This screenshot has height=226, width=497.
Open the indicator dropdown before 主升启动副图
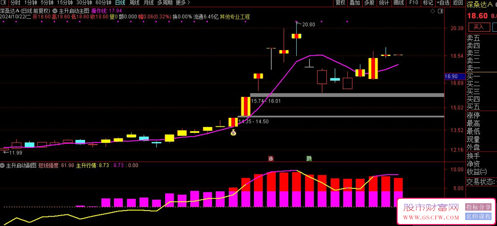pyautogui.click(x=3, y=165)
